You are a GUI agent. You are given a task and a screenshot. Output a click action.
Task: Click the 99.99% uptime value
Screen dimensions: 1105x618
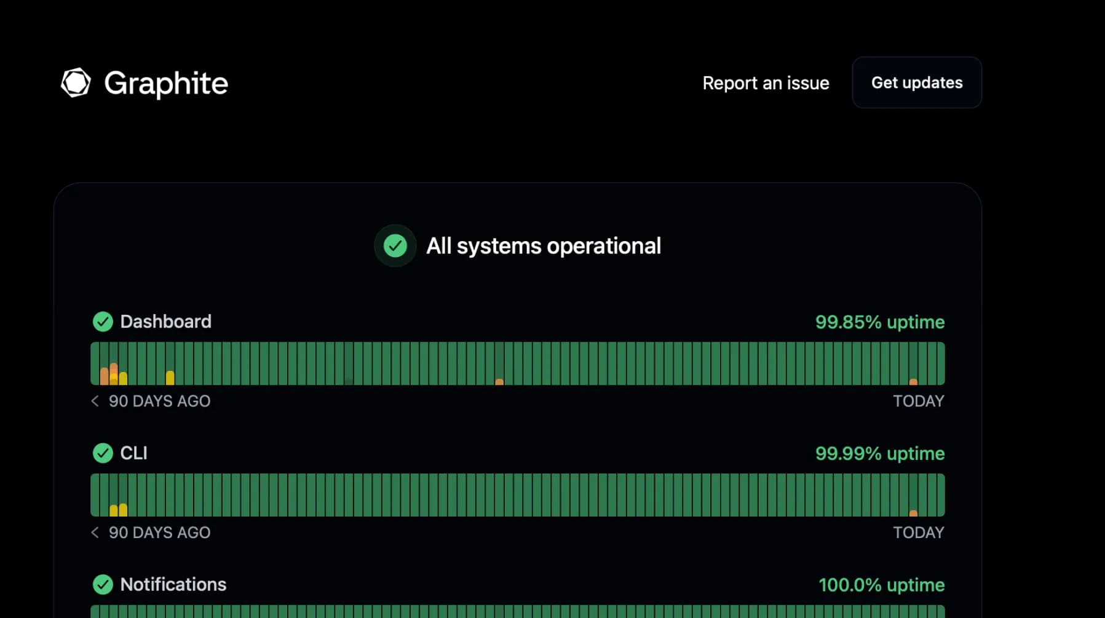pos(880,454)
